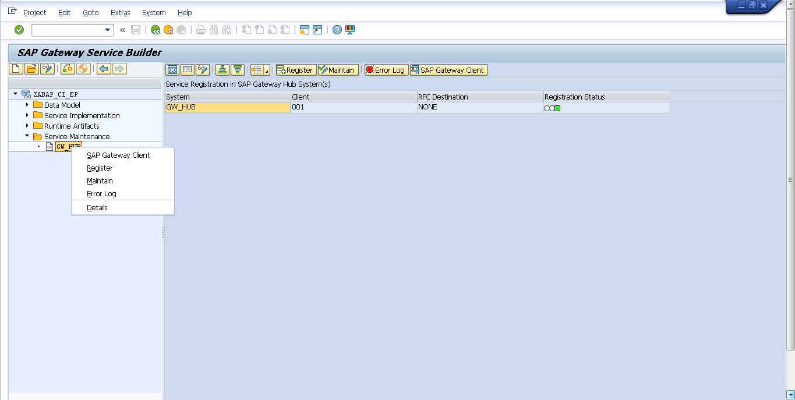Viewport: 795px width, 400px height.
Task: Collapse the Service Maintenance folder
Action: point(27,136)
